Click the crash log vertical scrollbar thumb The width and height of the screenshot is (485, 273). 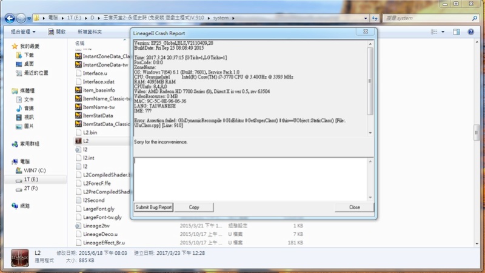coord(370,81)
